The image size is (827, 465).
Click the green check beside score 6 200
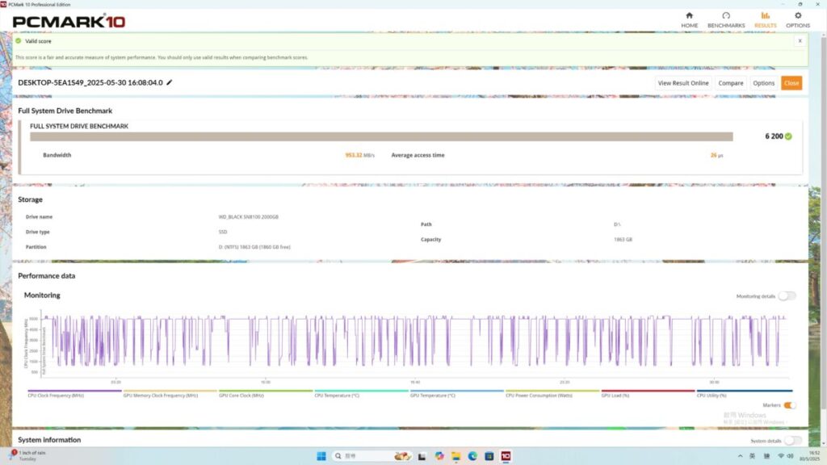point(788,136)
